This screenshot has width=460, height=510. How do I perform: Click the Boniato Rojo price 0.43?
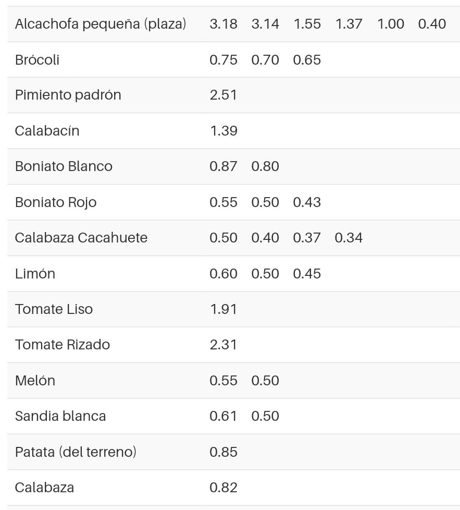(x=307, y=202)
